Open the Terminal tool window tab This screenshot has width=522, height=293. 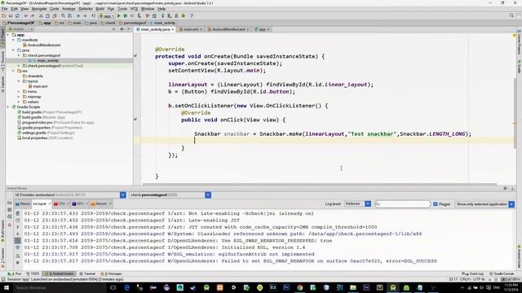(x=87, y=273)
